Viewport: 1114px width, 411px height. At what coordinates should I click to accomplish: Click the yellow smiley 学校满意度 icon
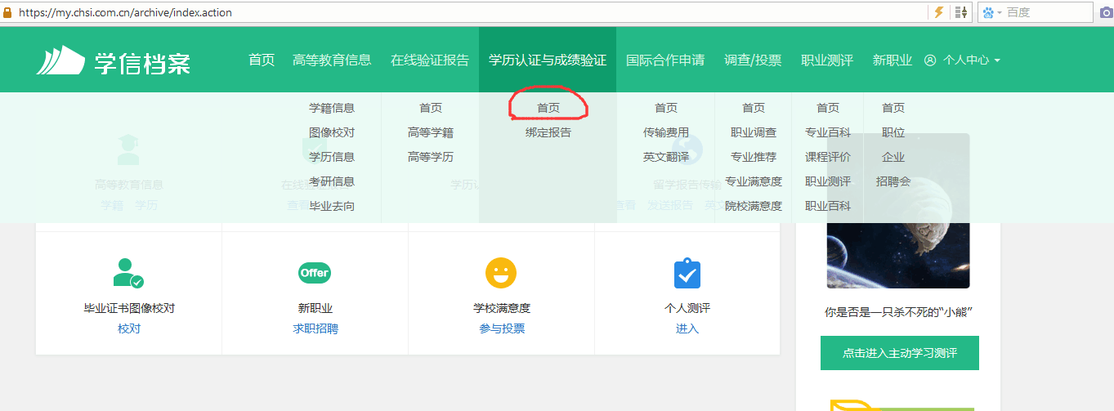point(501,273)
